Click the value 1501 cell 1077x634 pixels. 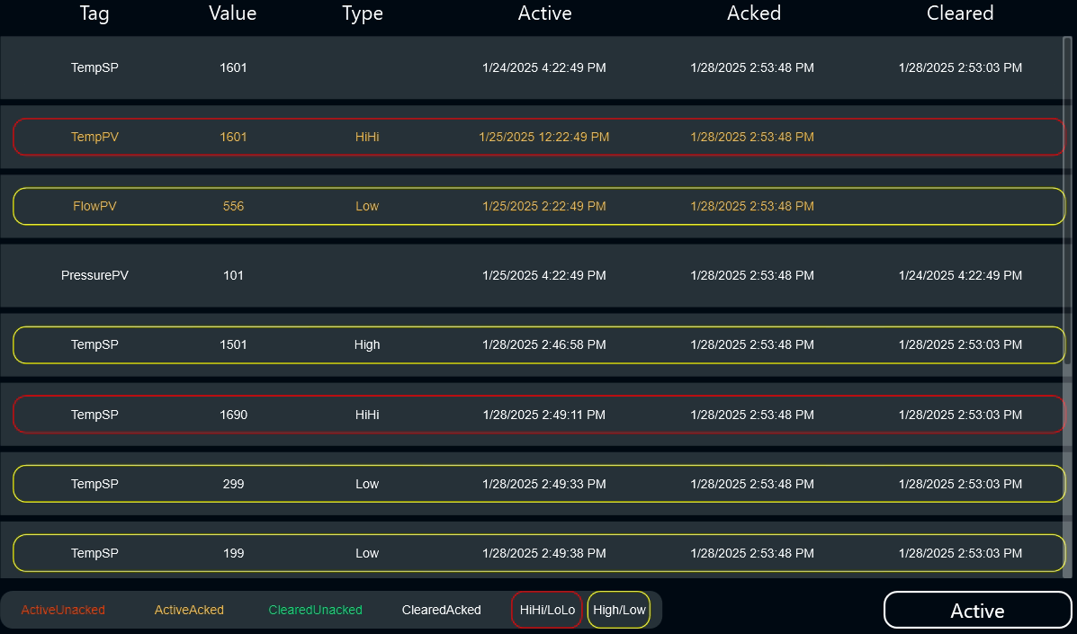234,345
